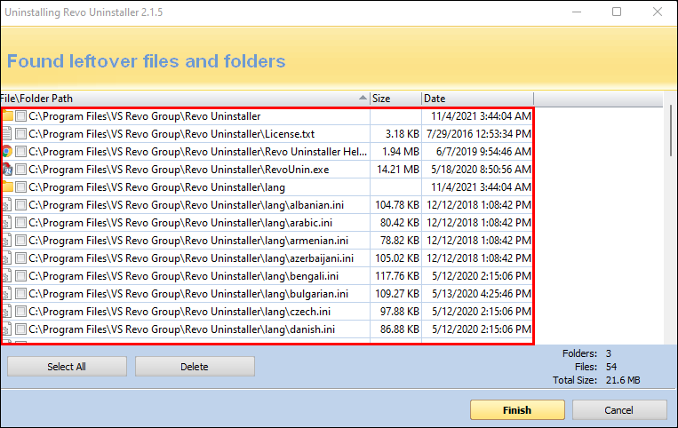Click the 14.21 MB size cell
Viewport: 678px width, 428px height.
point(398,170)
